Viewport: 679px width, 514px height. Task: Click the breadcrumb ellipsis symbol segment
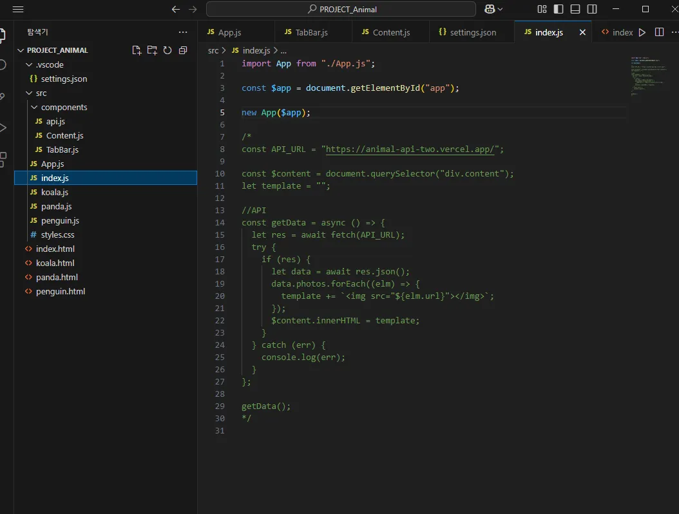pyautogui.click(x=283, y=51)
